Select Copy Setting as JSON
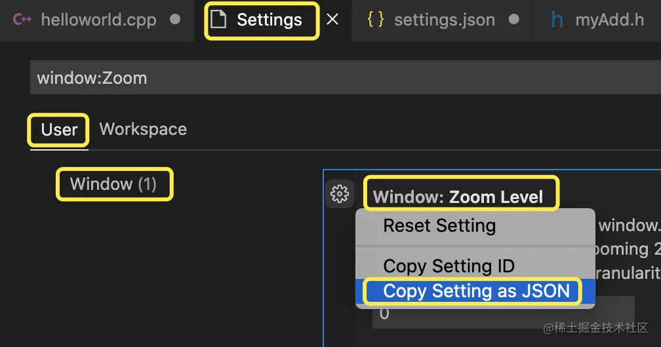Image resolution: width=661 pixels, height=347 pixels. point(476,291)
